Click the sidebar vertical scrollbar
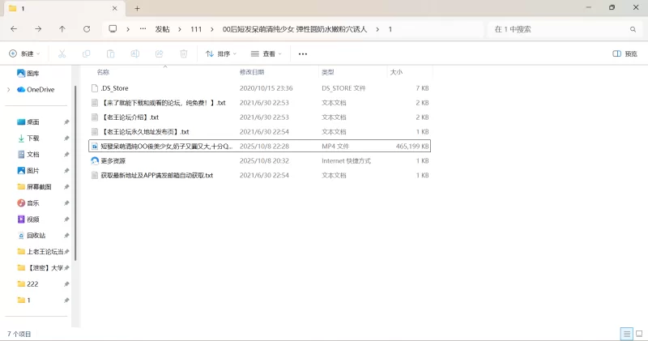Viewport: 648px width, 341px height. [75, 173]
